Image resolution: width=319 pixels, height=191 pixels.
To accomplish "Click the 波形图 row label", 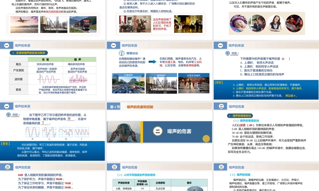I will point(19,79).
